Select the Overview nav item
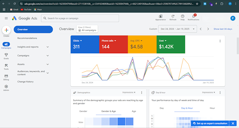 point(33,29)
